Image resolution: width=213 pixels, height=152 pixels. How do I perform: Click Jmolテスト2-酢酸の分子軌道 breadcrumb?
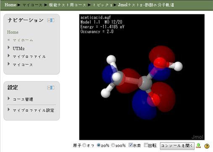pos(146,5)
